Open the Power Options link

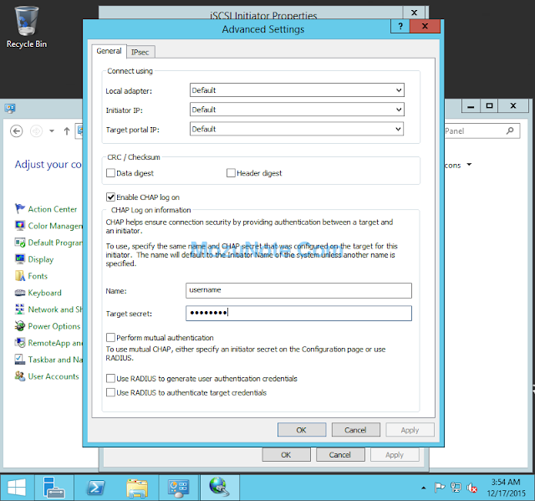pos(54,326)
